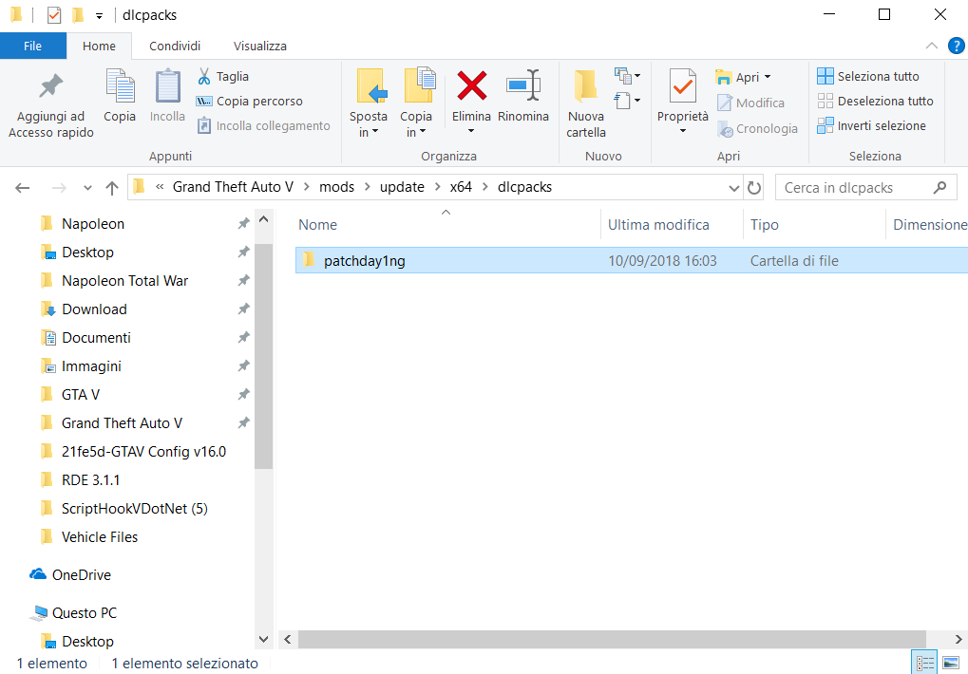
Task: Open Vehicle Files folder
Action: 100,537
